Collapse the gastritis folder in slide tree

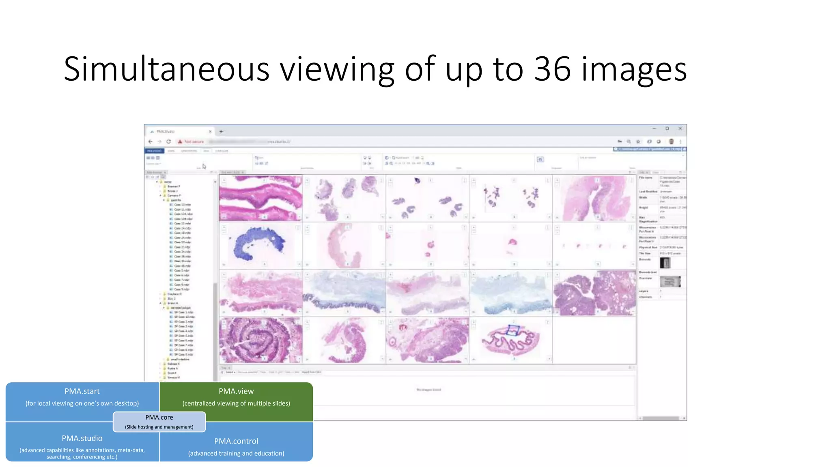pyautogui.click(x=164, y=200)
